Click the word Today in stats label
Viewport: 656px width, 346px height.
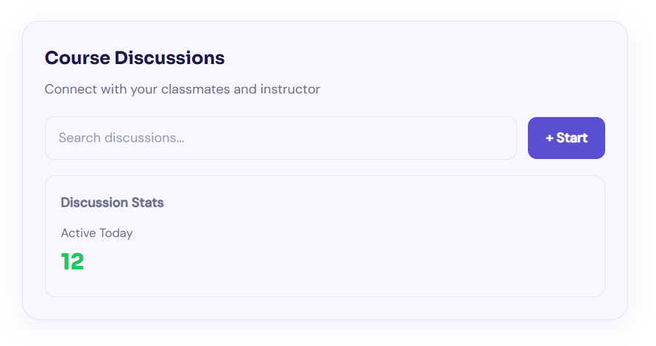tap(115, 233)
